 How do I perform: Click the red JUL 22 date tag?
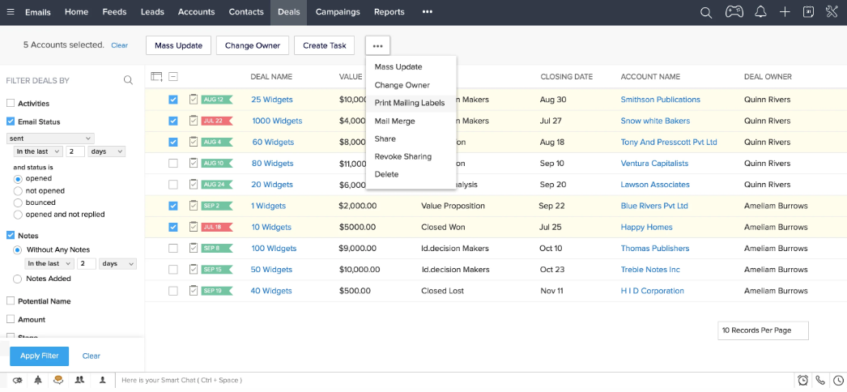pos(215,121)
